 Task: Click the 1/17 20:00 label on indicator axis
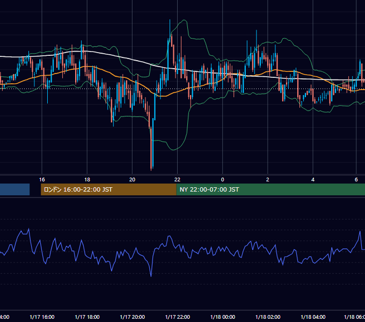click(x=133, y=317)
